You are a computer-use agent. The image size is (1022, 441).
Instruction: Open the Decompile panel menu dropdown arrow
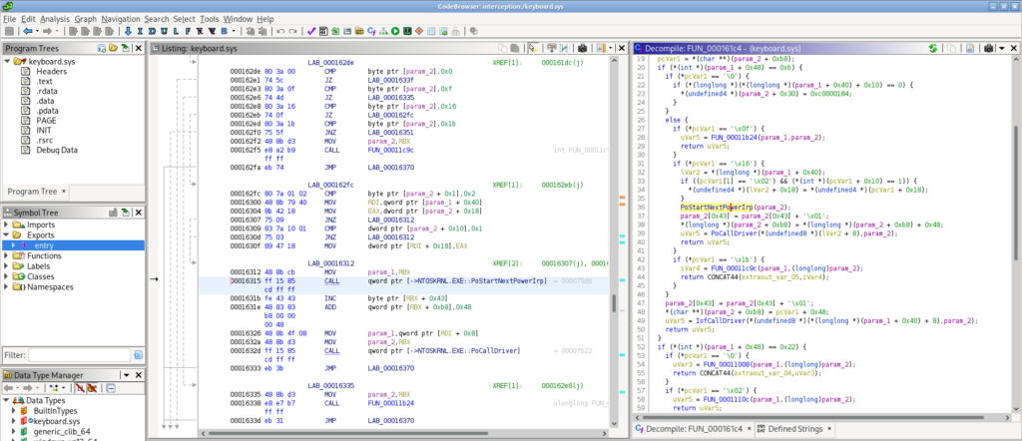[x=1001, y=48]
